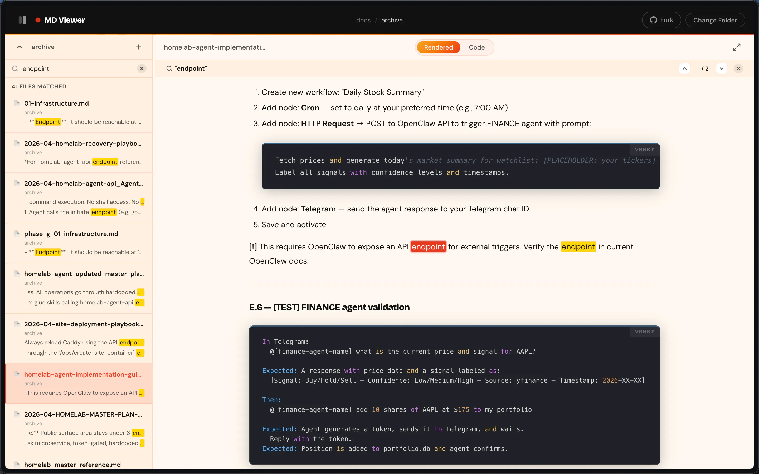The height and width of the screenshot is (474, 759).
Task: Click snippet "hrough the /ops/create-site-container"
Action: [x=84, y=353]
